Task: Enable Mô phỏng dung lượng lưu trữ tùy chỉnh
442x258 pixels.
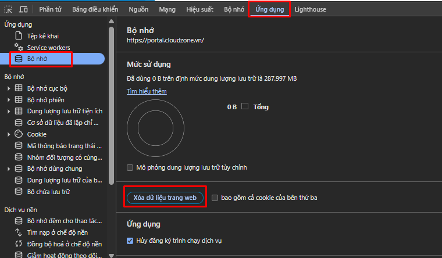Action: click(130, 167)
